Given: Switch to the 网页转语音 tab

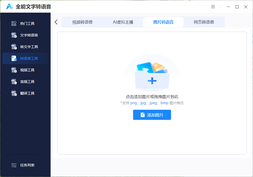Looking at the screenshot, I should [x=204, y=22].
